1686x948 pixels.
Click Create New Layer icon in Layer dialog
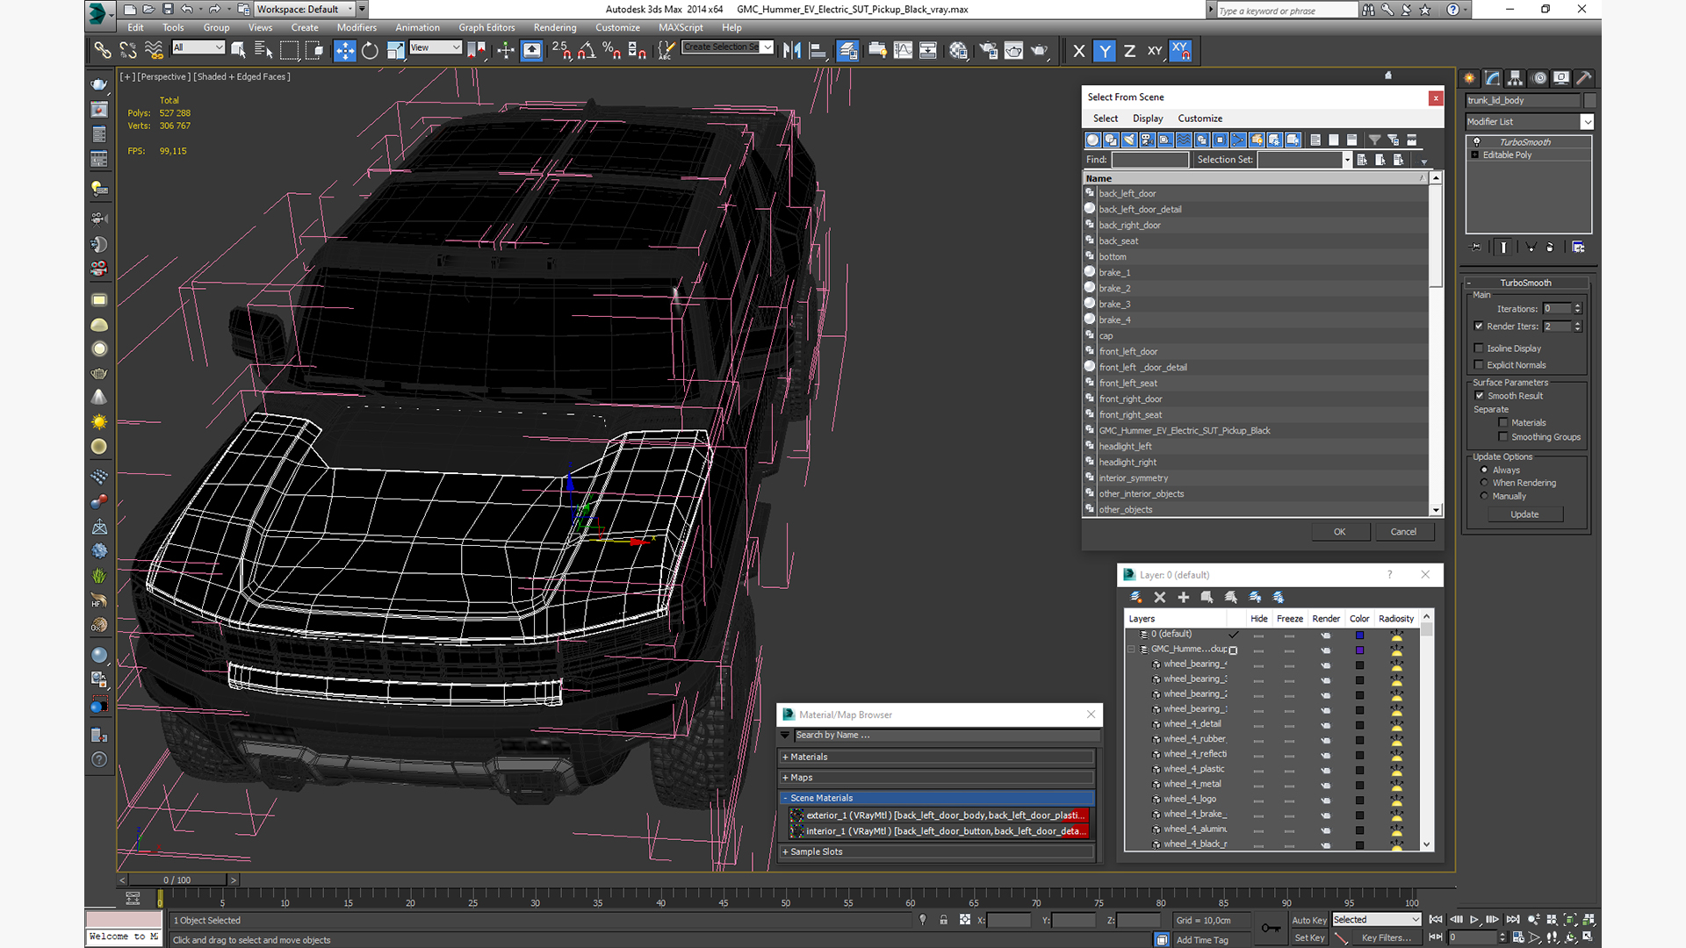(x=1135, y=597)
